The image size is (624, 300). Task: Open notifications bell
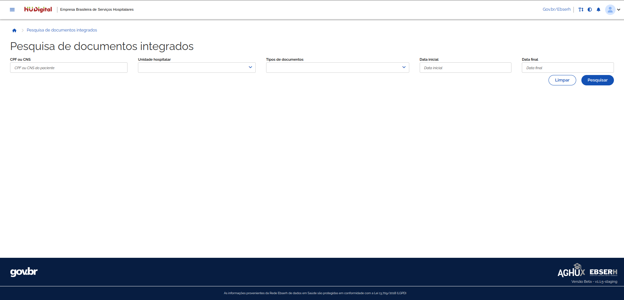point(598,10)
